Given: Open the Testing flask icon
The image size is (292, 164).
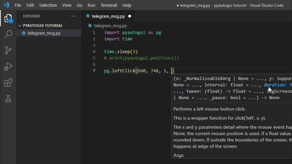Looking at the screenshot, I should point(8,99).
